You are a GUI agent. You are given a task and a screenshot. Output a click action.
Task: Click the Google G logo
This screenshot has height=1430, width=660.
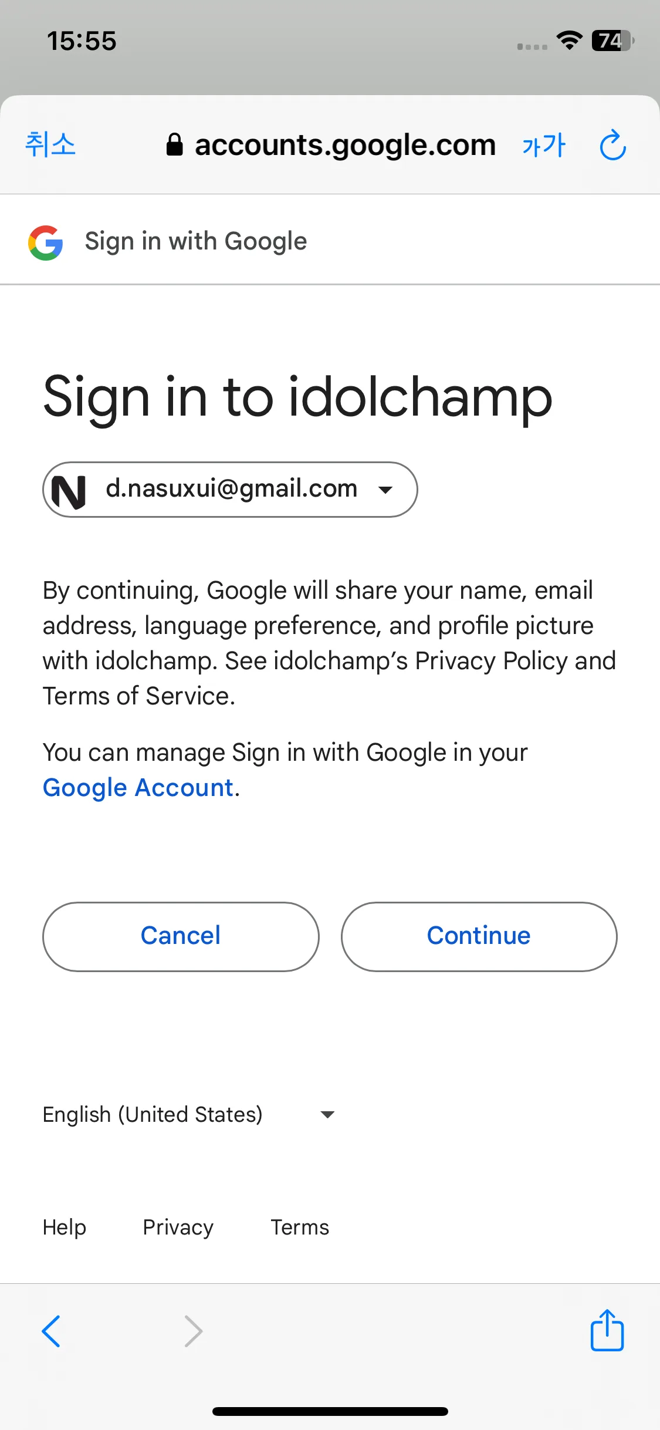coord(46,242)
